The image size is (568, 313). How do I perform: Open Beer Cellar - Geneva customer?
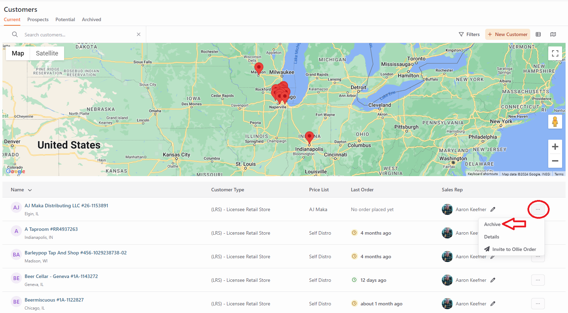point(61,276)
